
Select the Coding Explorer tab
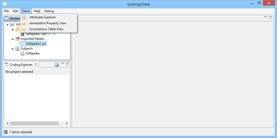21,65
